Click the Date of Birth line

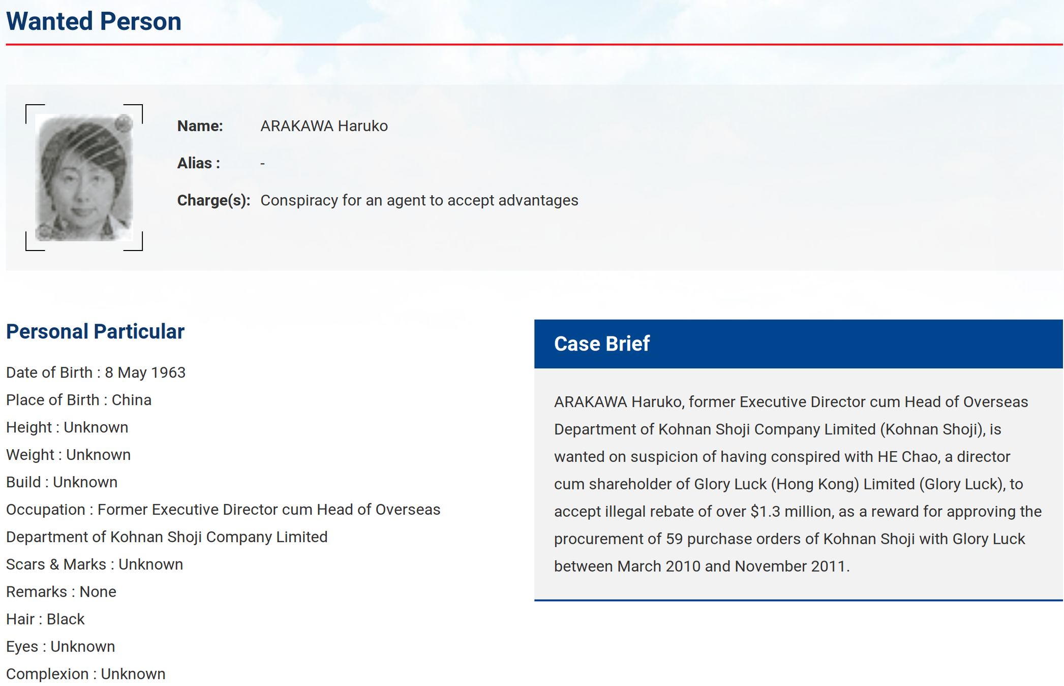96,373
